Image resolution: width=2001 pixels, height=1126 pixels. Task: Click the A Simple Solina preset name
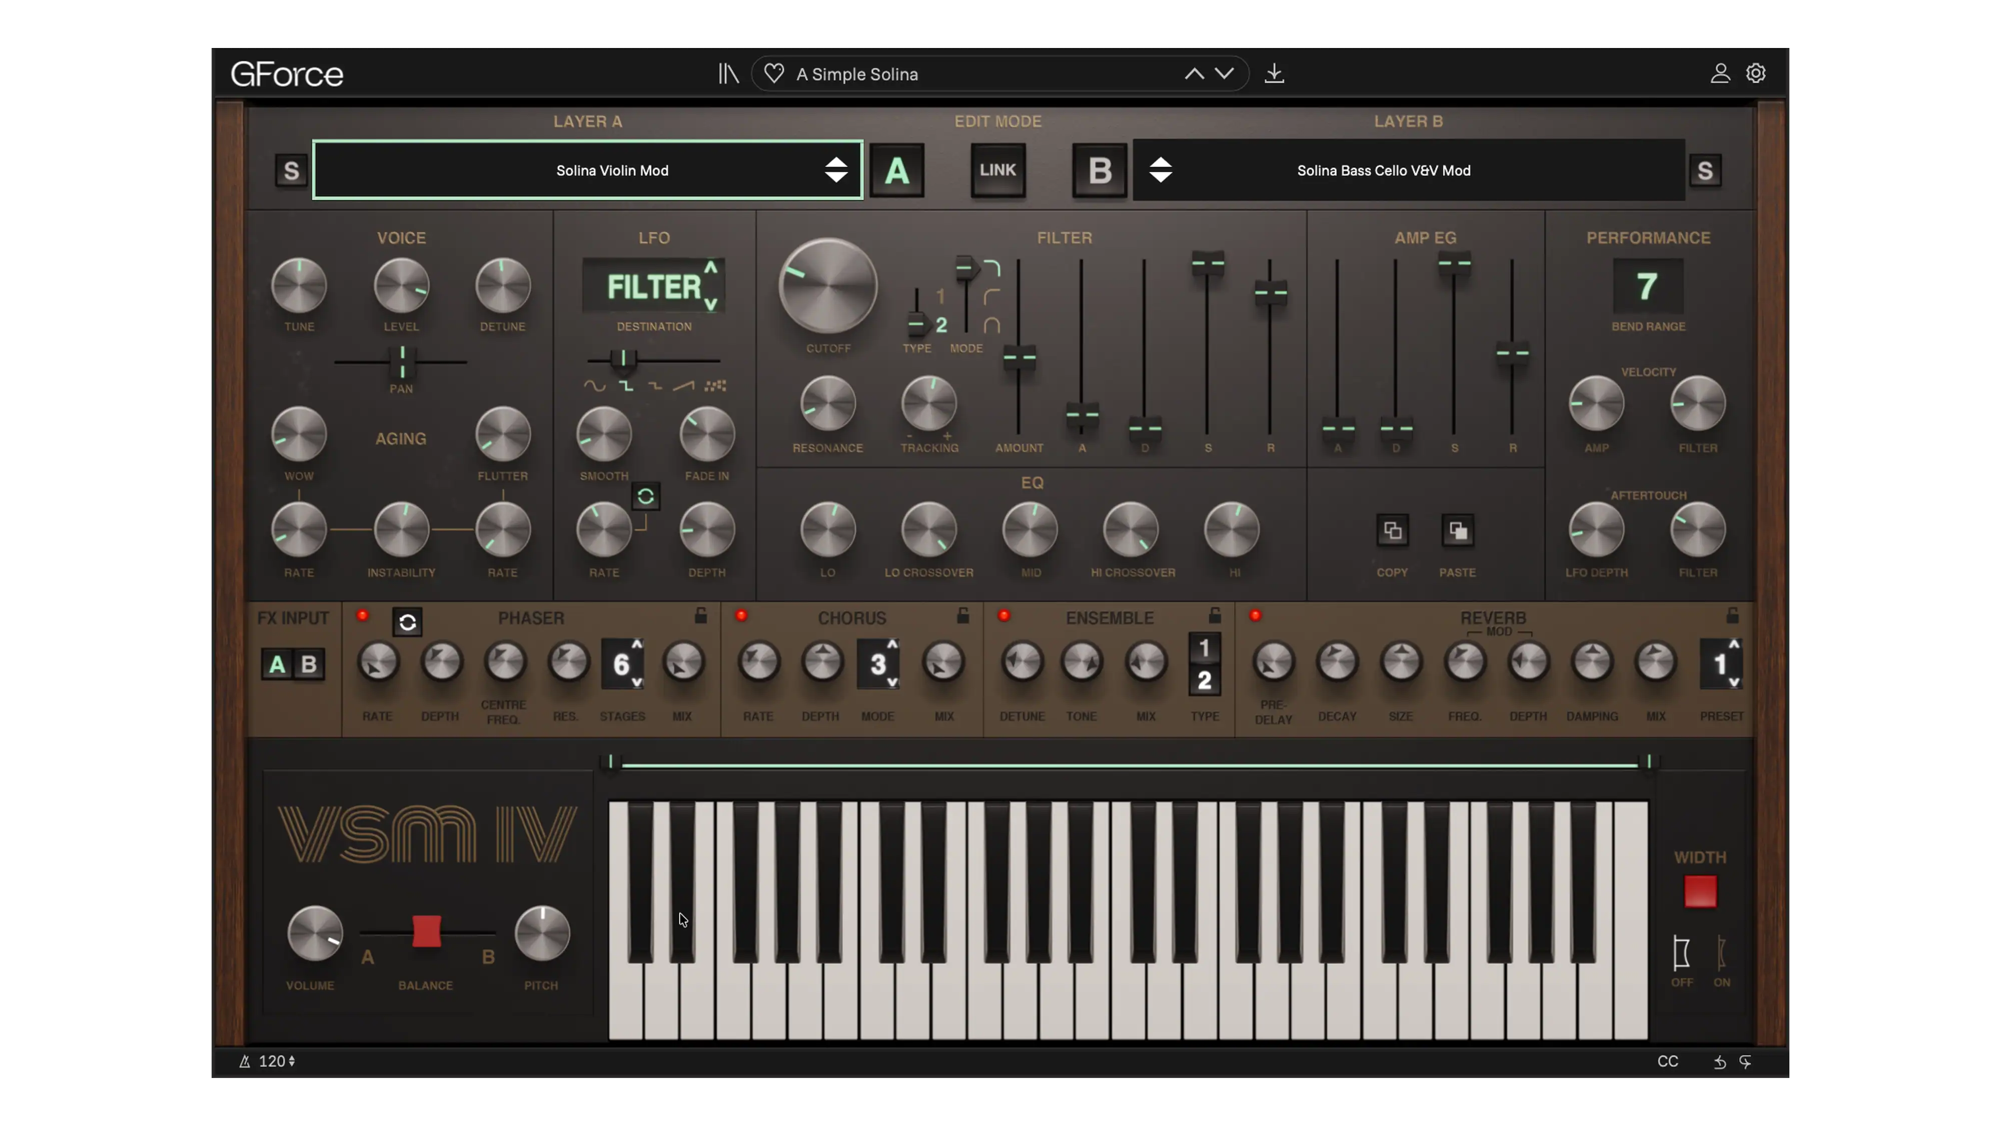click(857, 74)
